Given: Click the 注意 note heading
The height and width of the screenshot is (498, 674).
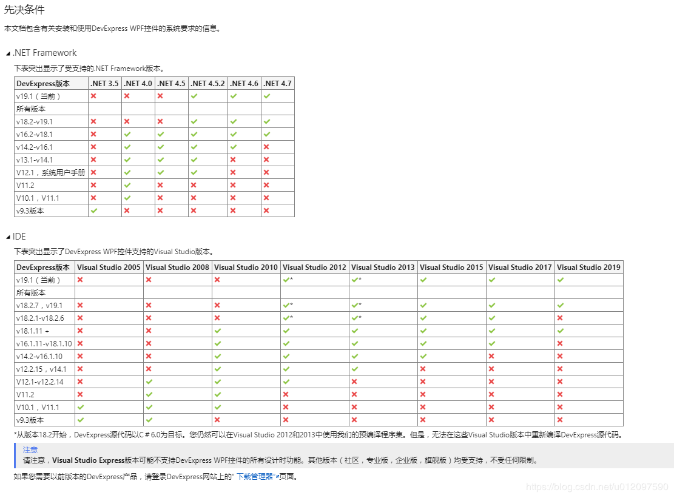Looking at the screenshot, I should pos(30,449).
